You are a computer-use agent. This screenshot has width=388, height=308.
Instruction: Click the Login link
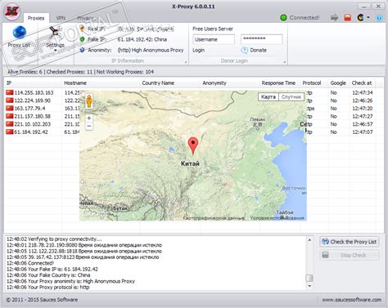tap(198, 50)
